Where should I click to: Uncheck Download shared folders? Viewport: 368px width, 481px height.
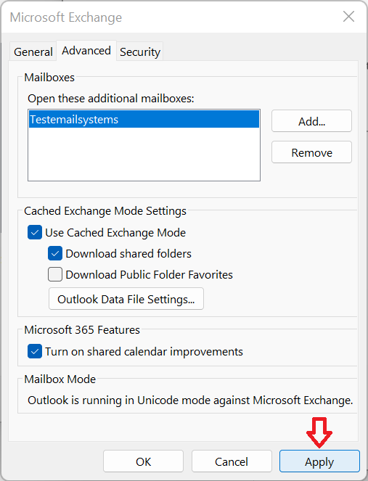tap(55, 253)
